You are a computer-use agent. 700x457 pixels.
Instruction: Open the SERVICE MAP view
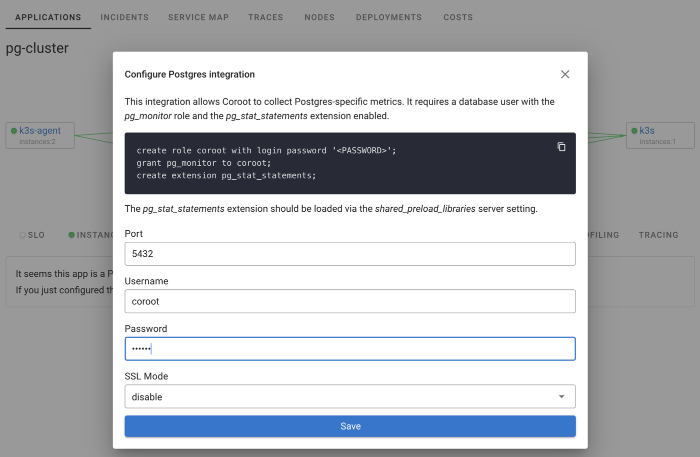[x=198, y=17]
